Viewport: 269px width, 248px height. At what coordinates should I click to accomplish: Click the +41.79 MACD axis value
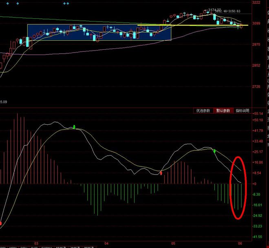(258, 131)
